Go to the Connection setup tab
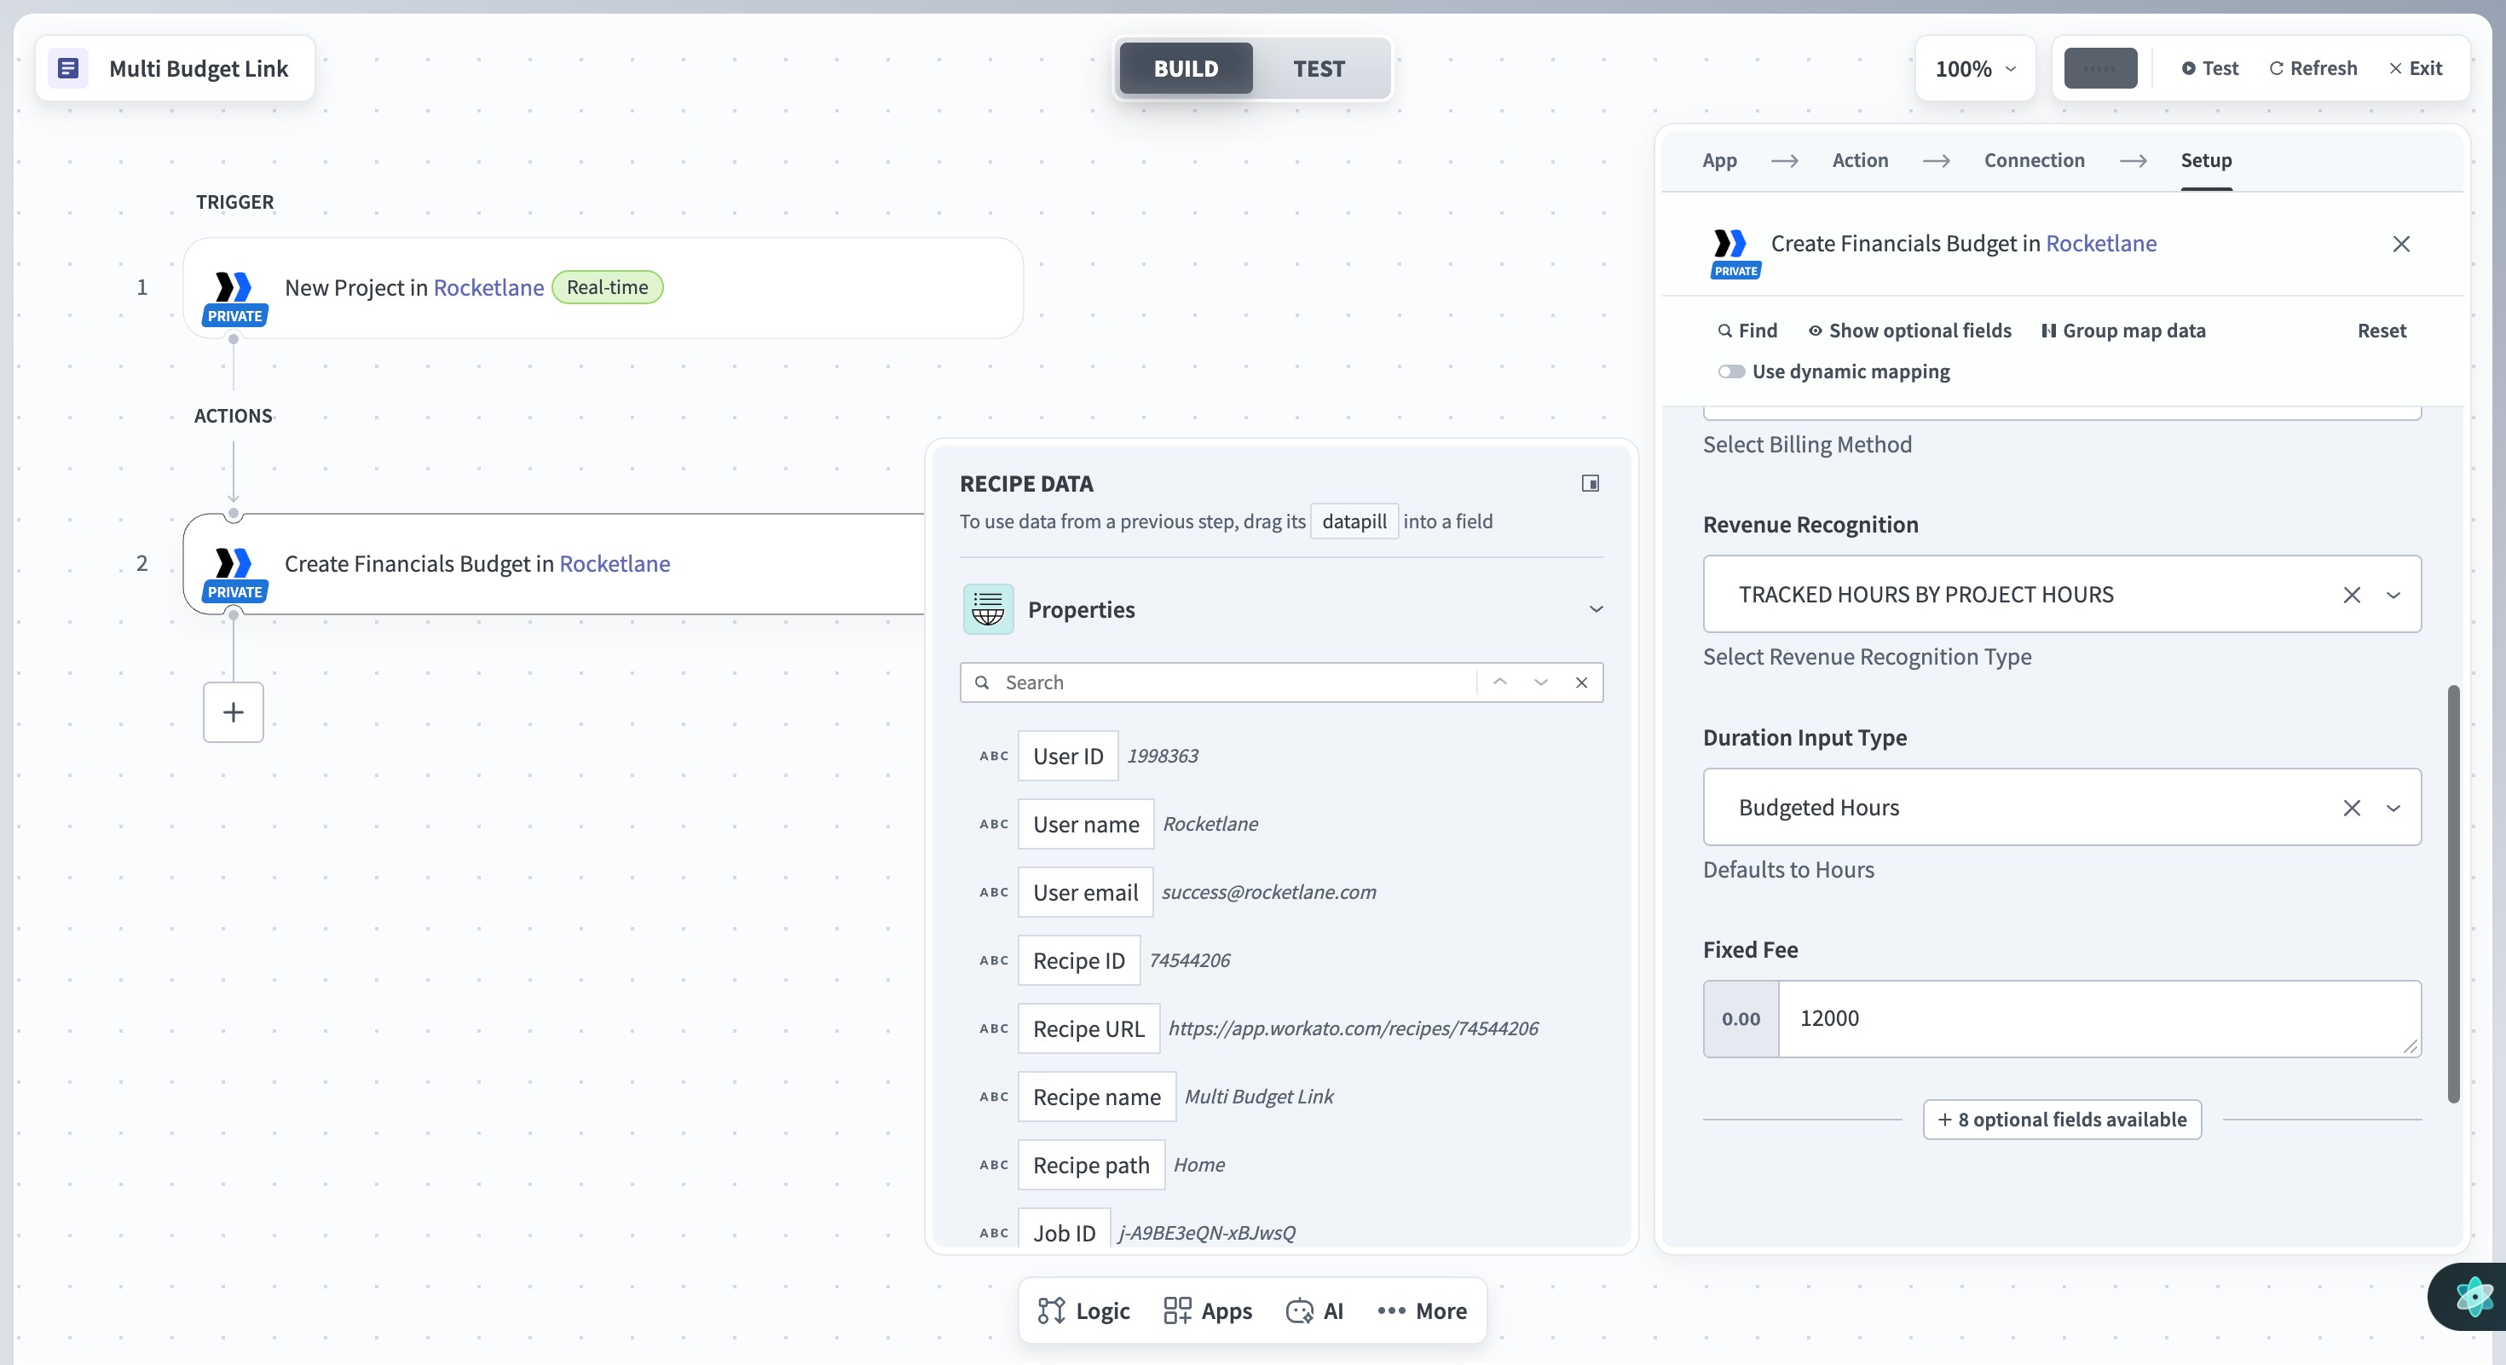 (2034, 160)
